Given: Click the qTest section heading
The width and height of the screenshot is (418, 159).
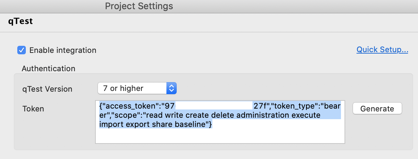Looking at the screenshot, I should tap(20, 21).
